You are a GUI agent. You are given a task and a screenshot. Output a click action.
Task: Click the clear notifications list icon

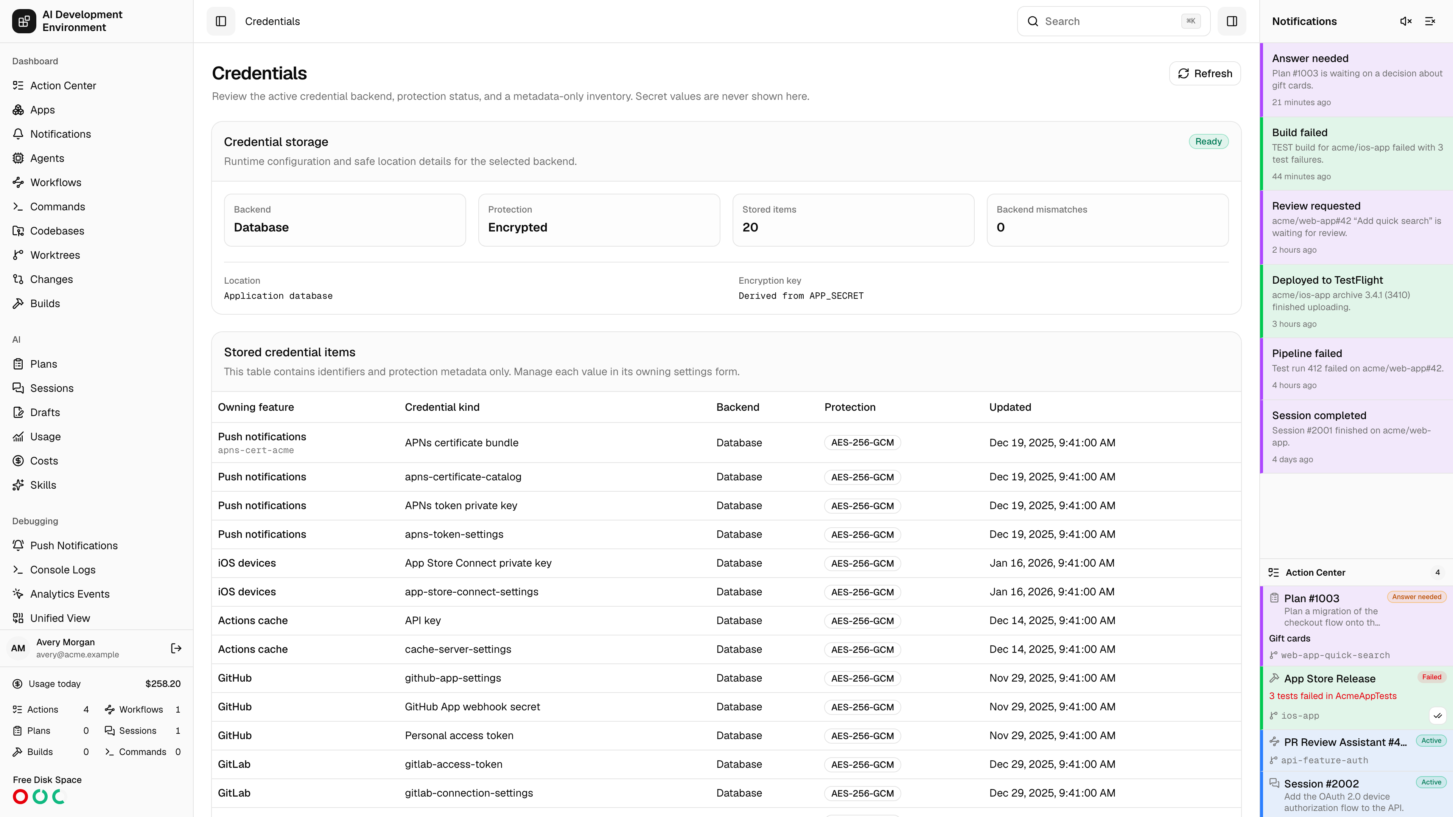(x=1430, y=22)
